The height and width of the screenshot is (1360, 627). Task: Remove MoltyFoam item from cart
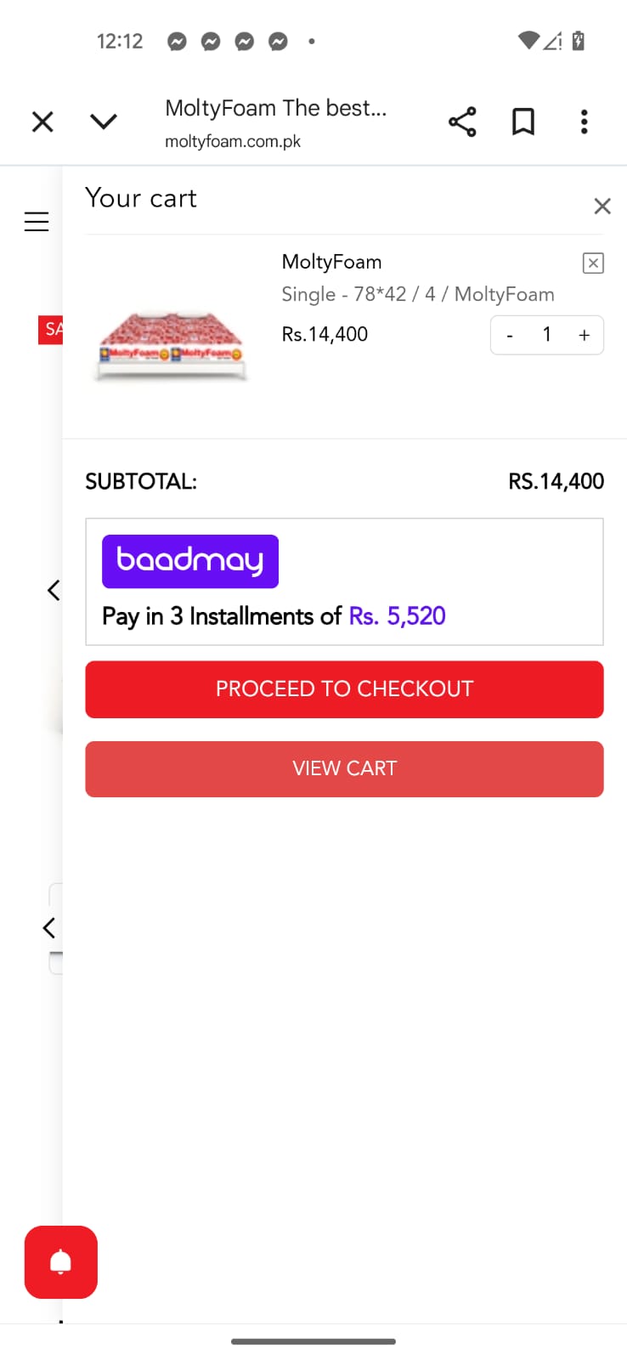[593, 263]
